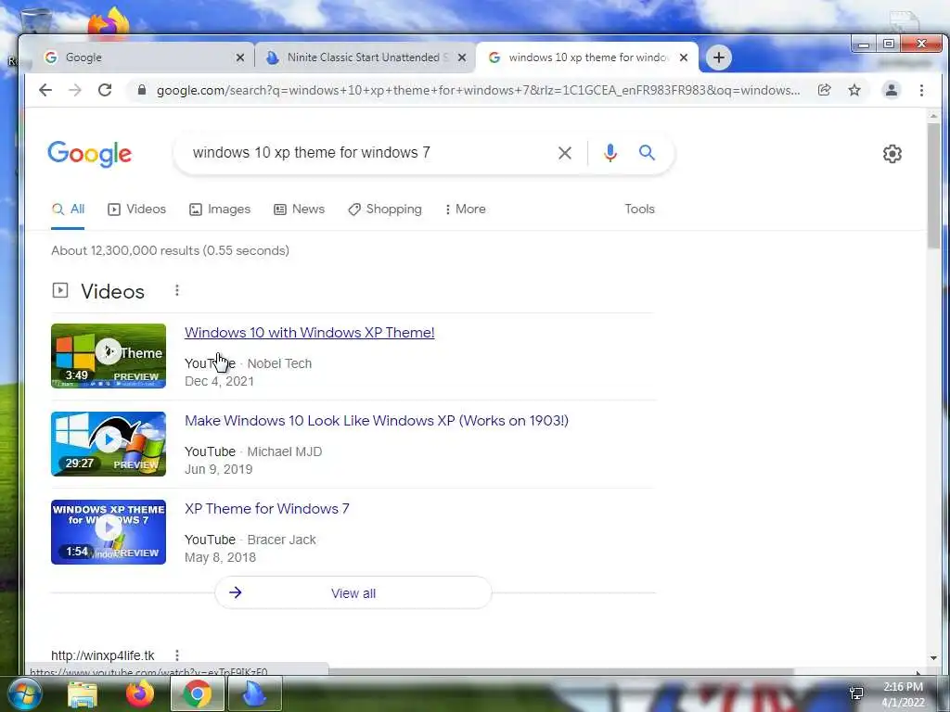Click the May 8, 2018 date text

[x=221, y=557]
